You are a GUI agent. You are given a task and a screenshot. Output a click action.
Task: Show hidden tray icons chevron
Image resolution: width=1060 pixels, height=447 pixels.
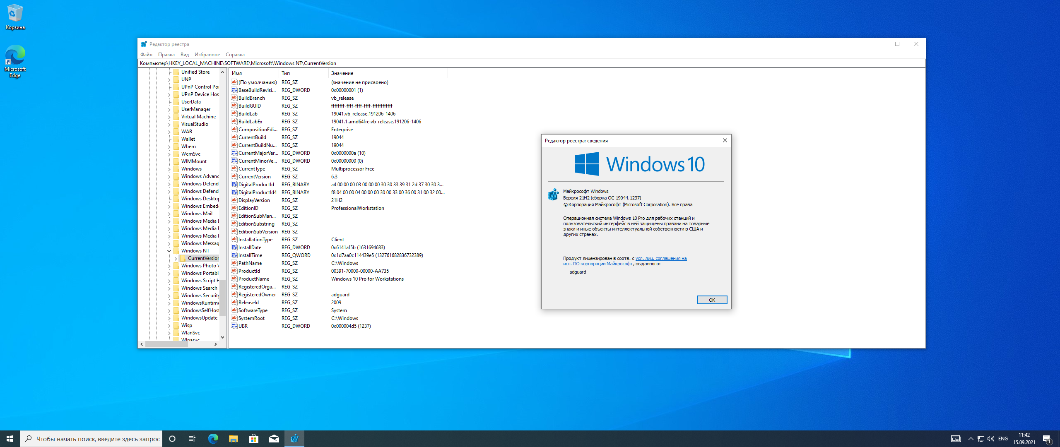pyautogui.click(x=971, y=439)
